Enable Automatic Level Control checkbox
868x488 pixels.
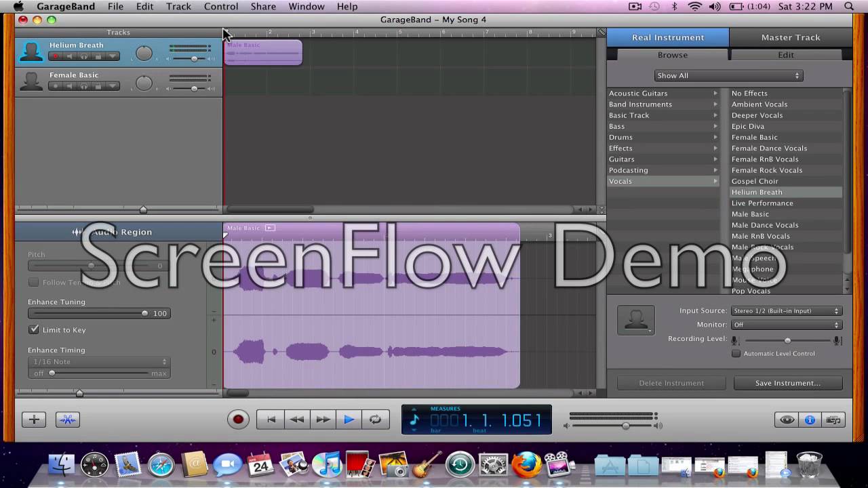(x=736, y=354)
